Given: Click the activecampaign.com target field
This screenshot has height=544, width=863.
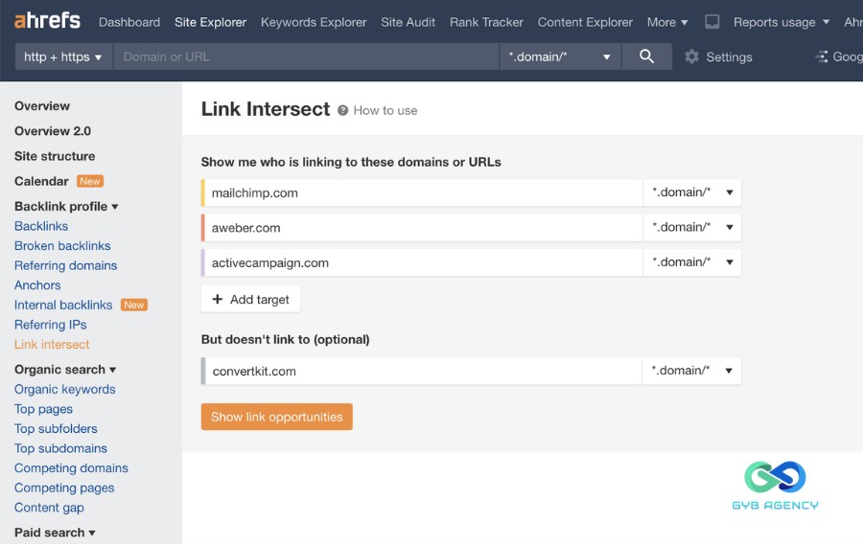Looking at the screenshot, I should [x=422, y=262].
